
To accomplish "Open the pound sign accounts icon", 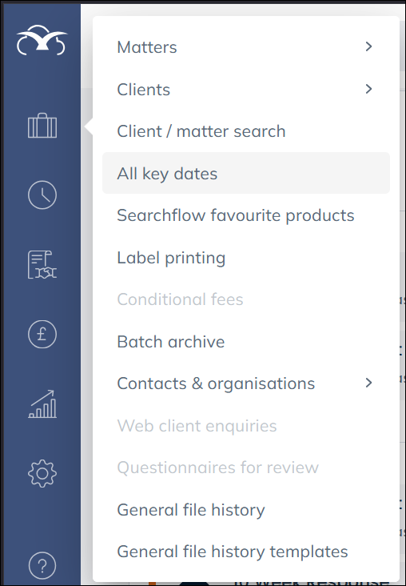I will 42,334.
